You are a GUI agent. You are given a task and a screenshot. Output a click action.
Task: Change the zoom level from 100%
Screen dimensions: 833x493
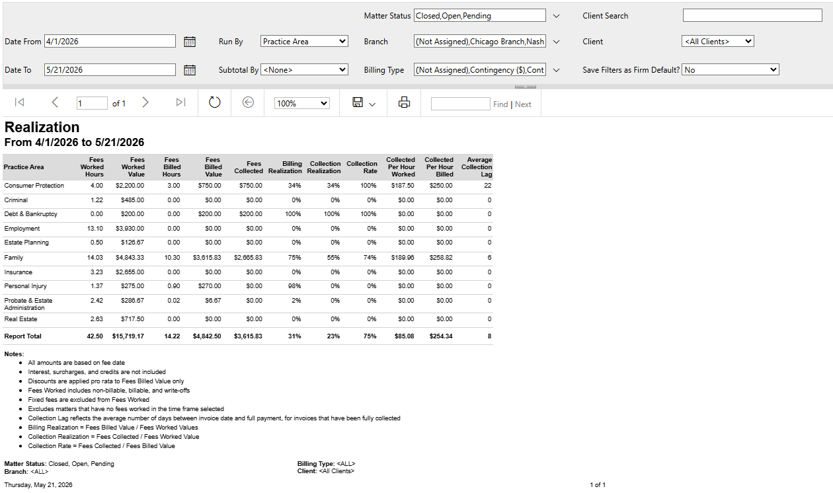pyautogui.click(x=302, y=103)
